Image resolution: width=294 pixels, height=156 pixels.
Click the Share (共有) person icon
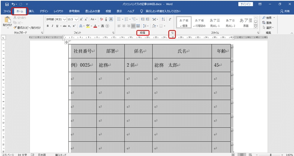coord(282,11)
